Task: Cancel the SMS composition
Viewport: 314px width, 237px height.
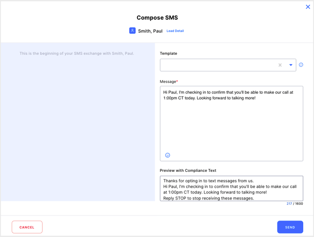Action: (x=27, y=227)
